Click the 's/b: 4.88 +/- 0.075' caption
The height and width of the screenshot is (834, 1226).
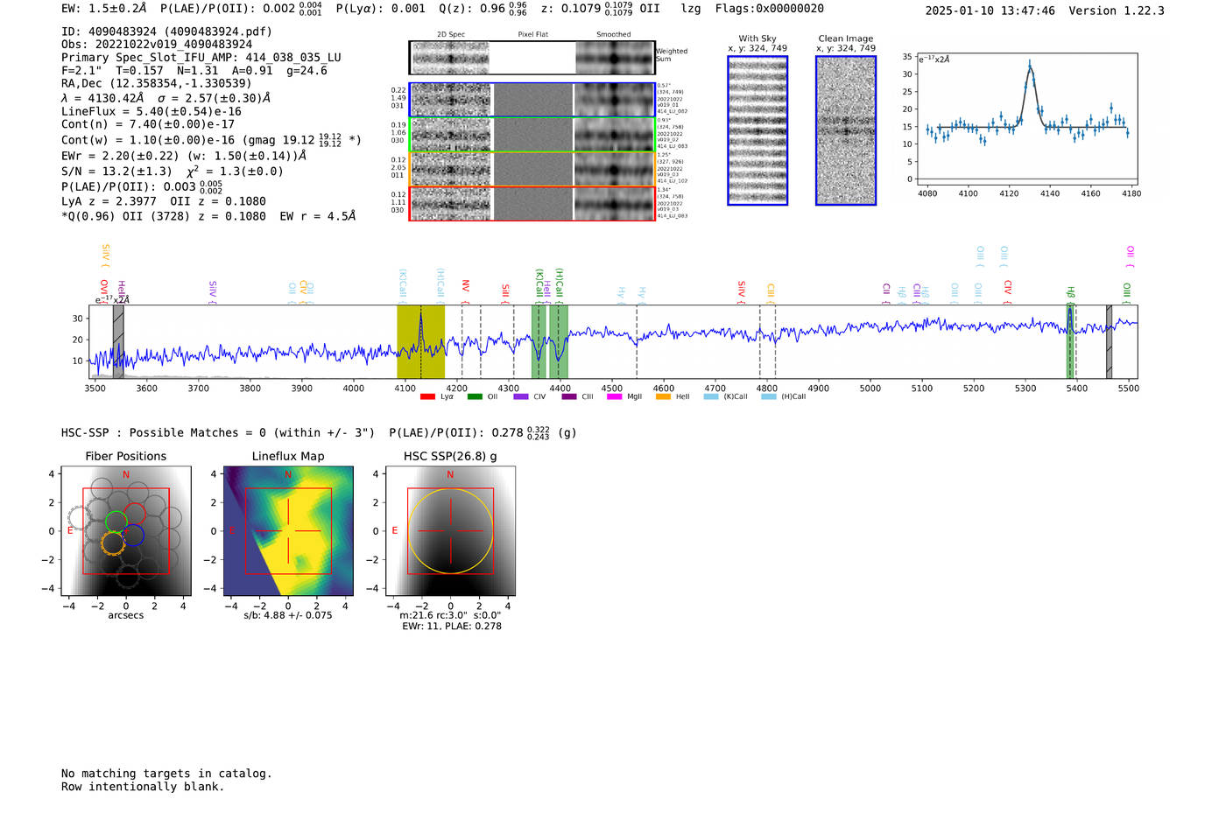288,615
